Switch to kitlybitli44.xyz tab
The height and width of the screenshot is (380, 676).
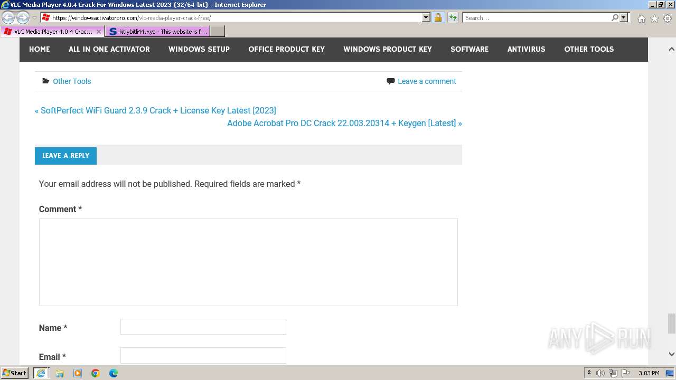pos(157,32)
